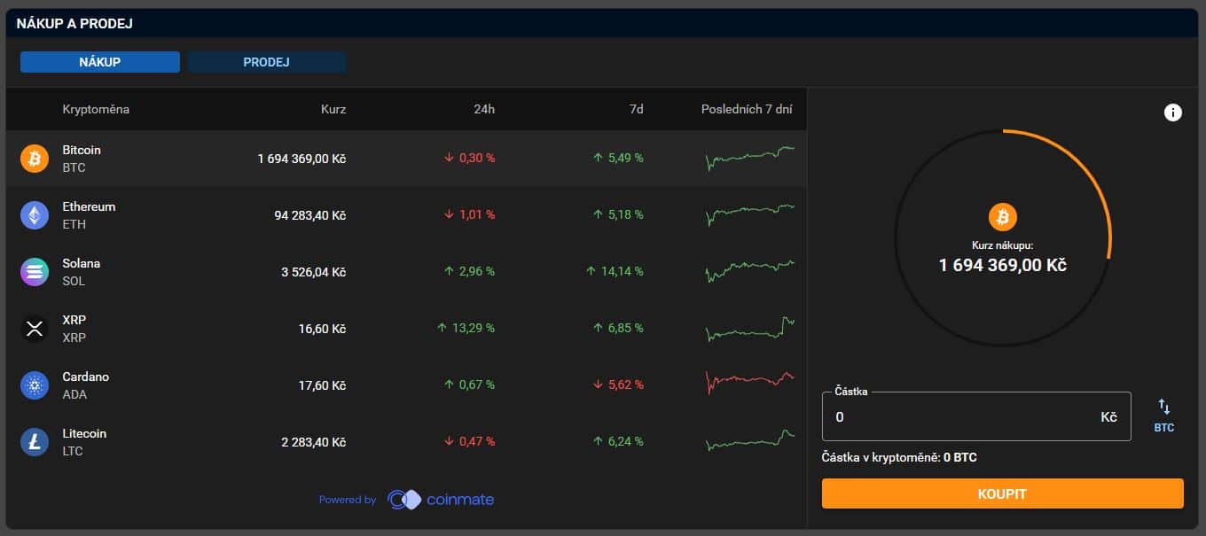Click the 7d column header
Screen dimensions: 1206x536
point(636,110)
